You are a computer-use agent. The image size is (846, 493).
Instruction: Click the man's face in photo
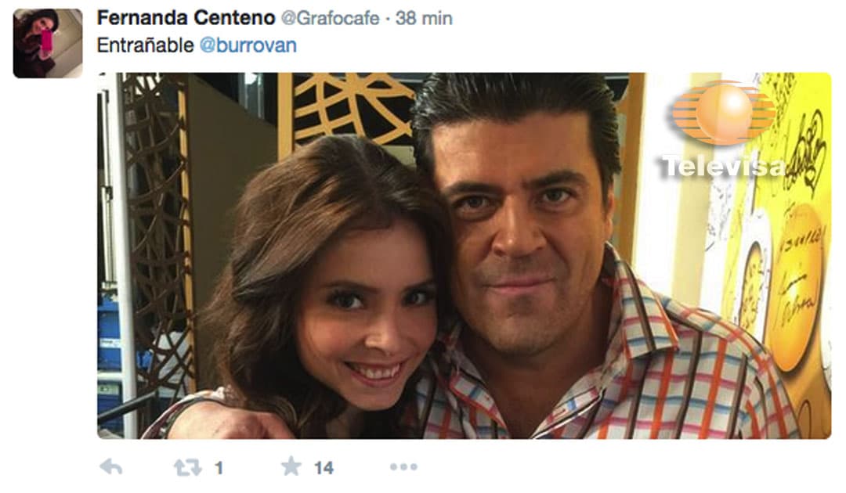click(x=526, y=237)
